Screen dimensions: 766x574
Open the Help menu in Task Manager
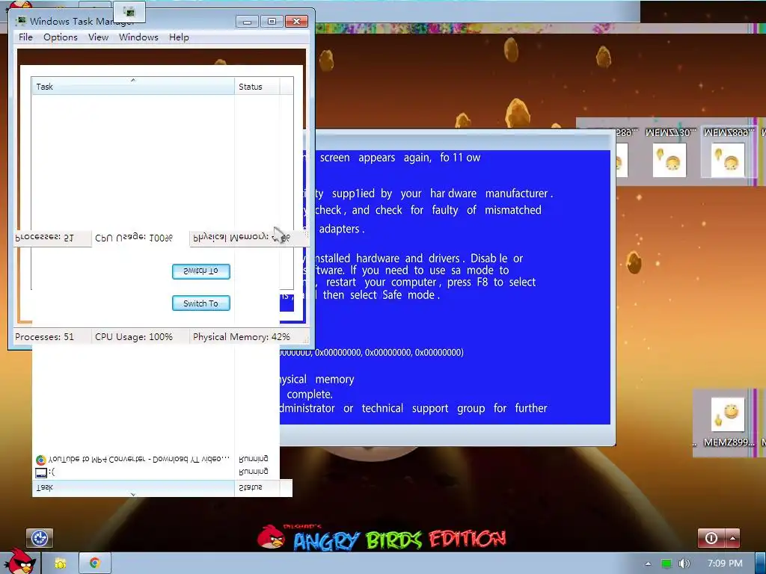coord(179,37)
